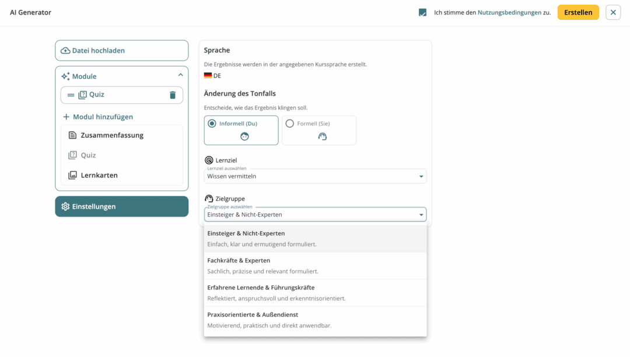
Task: Click the smiley face icon under Informell
Action: [x=244, y=136]
